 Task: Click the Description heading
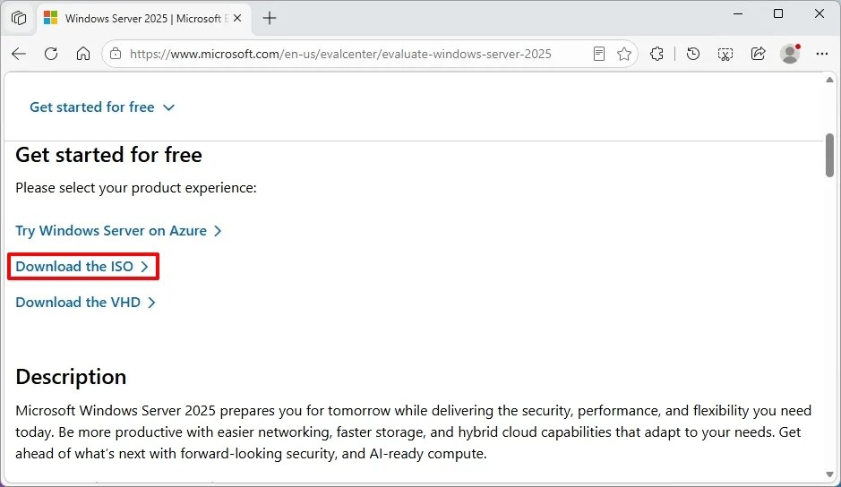(x=71, y=377)
